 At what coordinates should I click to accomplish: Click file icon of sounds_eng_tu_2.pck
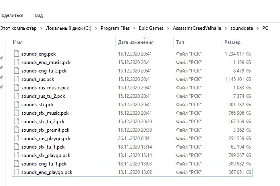tap(17, 70)
